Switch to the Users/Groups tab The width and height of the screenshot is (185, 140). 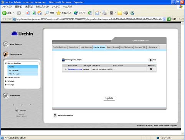coord(113,47)
